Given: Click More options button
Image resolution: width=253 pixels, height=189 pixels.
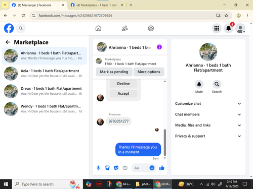Looking at the screenshot, I should [149, 72].
